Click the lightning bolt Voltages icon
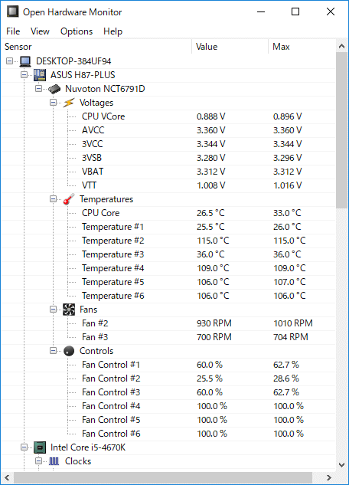 [69, 103]
